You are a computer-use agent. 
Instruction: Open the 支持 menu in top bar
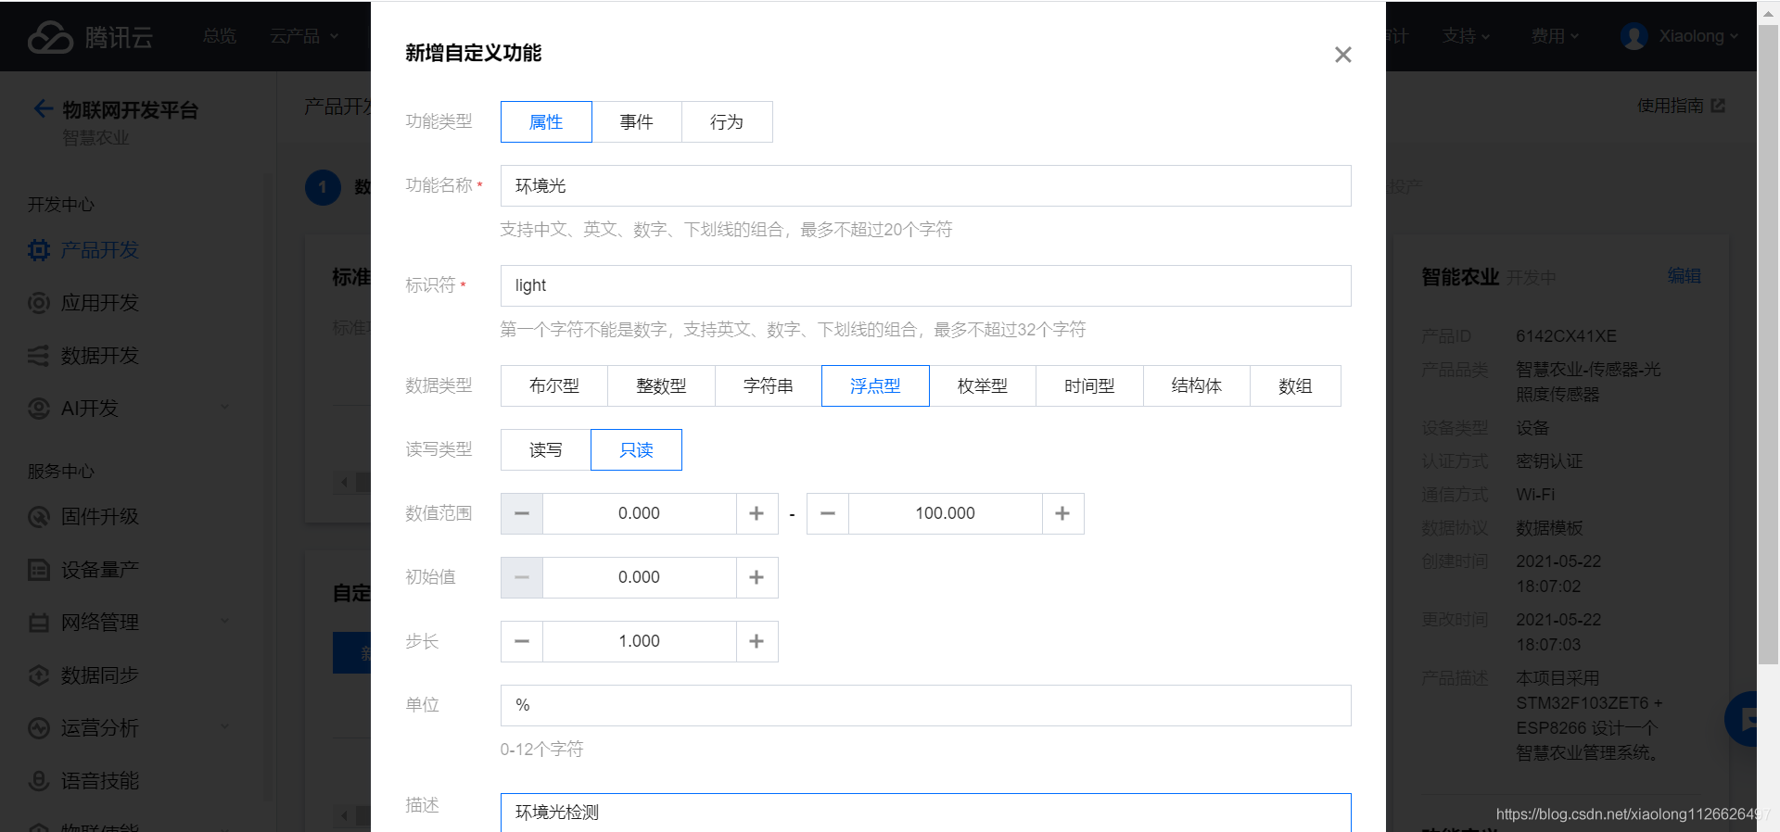pyautogui.click(x=1466, y=36)
